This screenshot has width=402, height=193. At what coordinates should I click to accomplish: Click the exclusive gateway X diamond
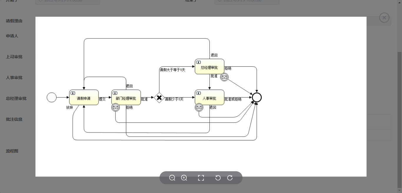tap(159, 98)
